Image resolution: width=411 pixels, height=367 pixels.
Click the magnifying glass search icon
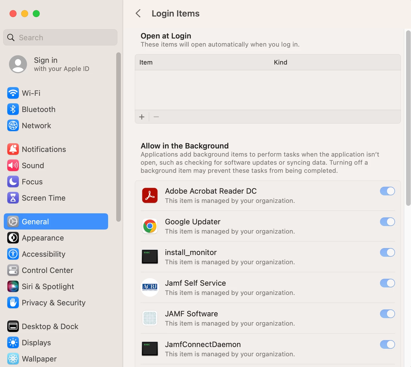click(11, 38)
